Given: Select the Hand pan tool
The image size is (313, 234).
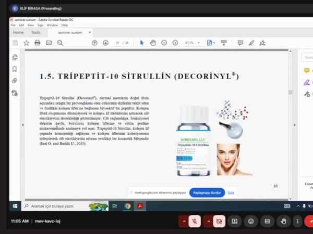Looking at the screenshot, I should 153,43.
